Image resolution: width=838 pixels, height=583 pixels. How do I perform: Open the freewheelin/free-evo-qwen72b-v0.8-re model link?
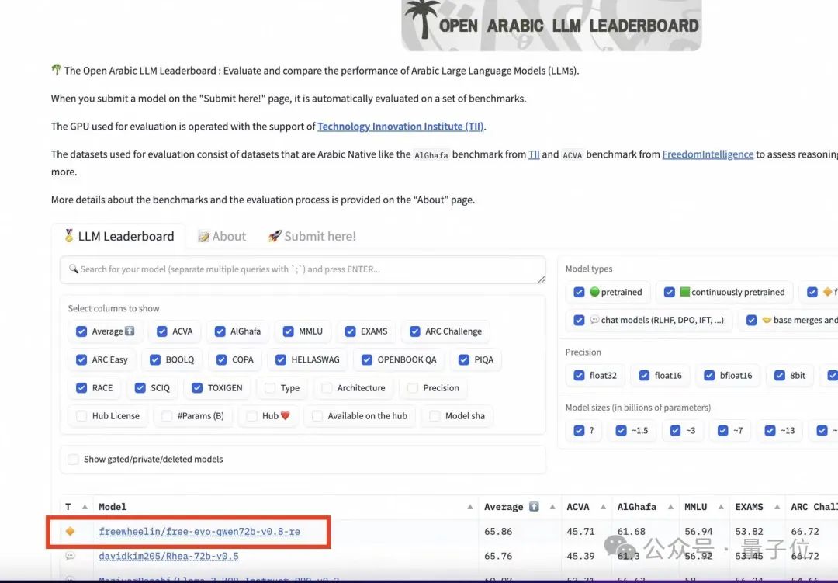click(x=199, y=532)
